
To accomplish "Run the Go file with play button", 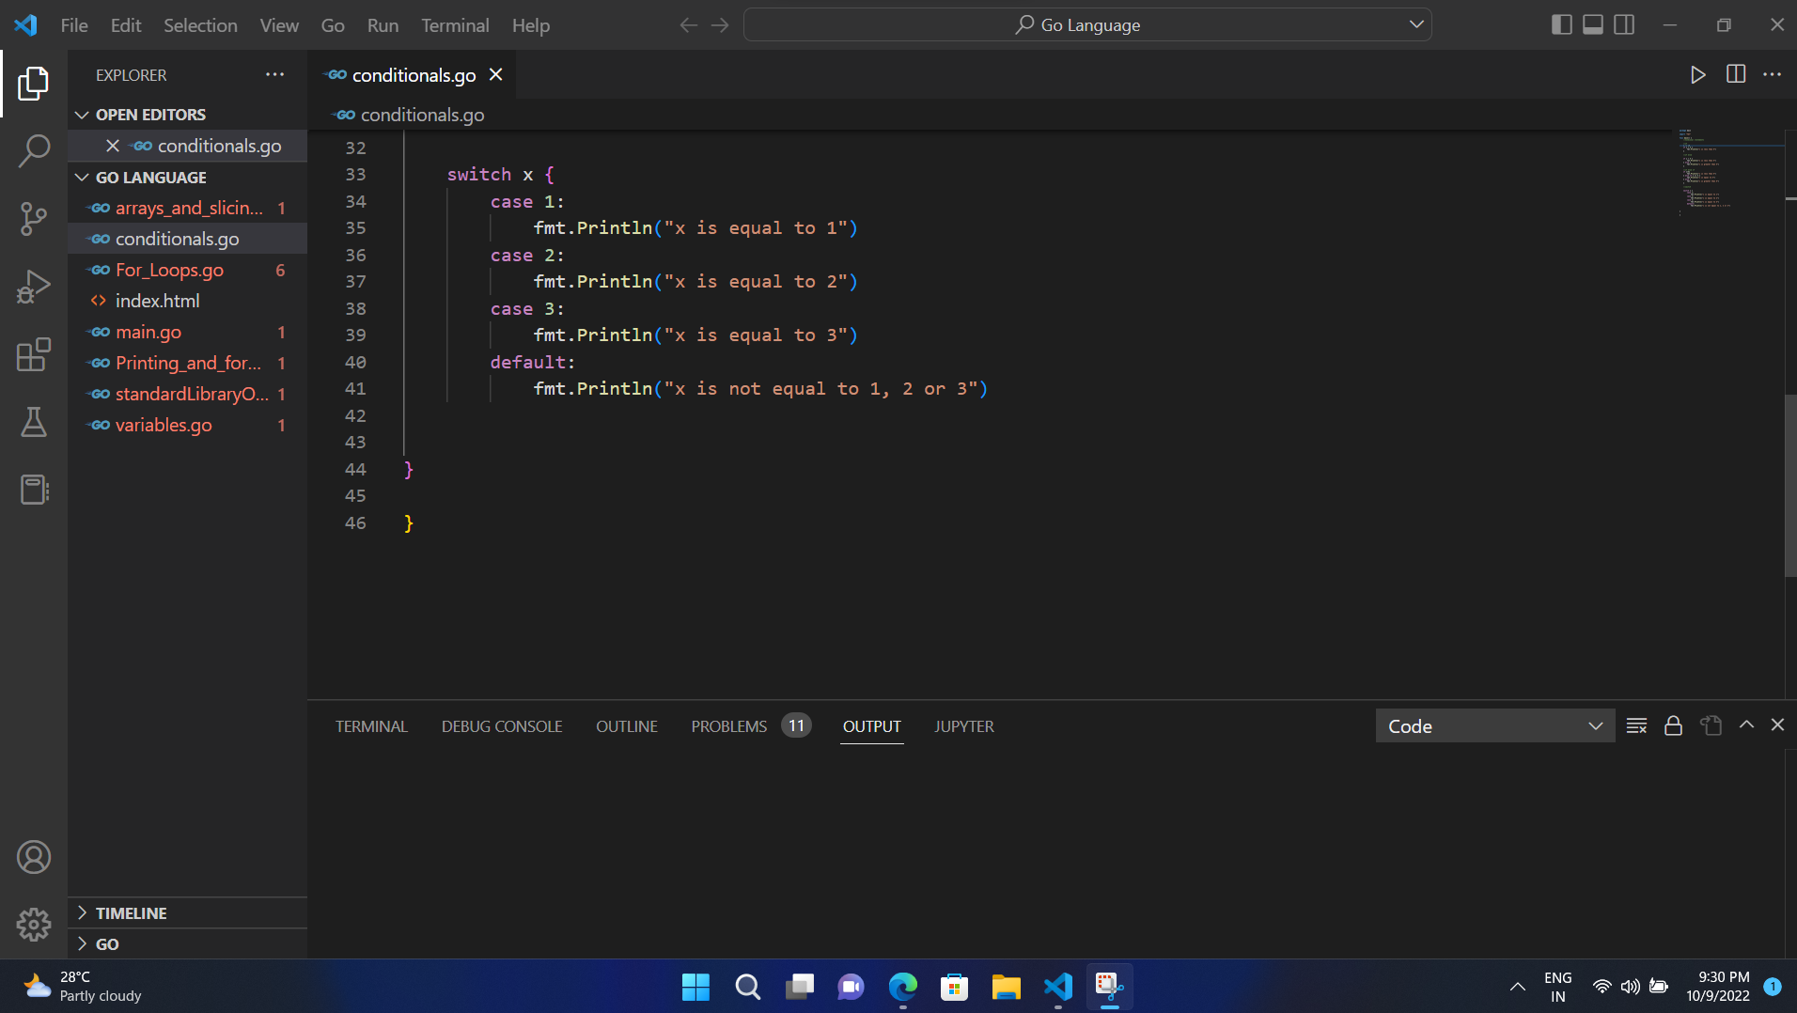I will coord(1697,74).
